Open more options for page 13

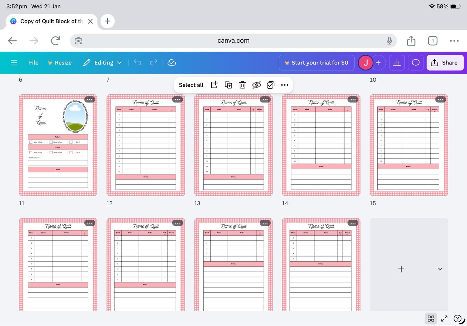point(265,223)
